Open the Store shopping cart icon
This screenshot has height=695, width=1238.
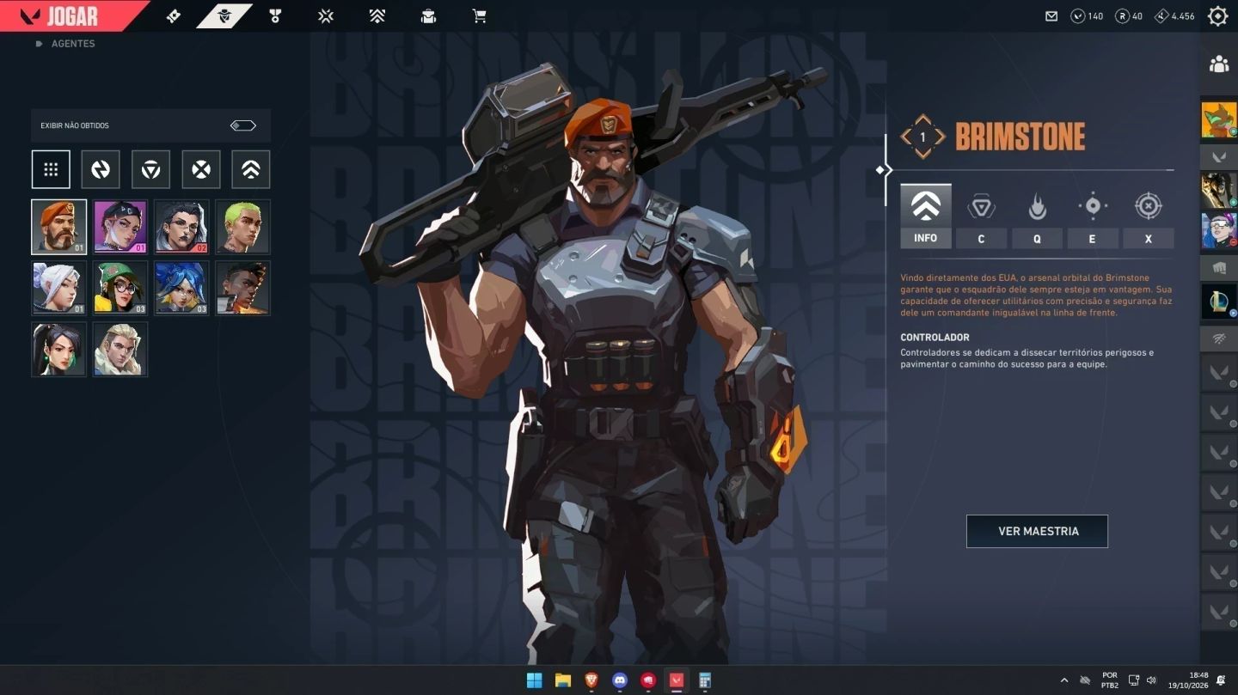tap(479, 16)
